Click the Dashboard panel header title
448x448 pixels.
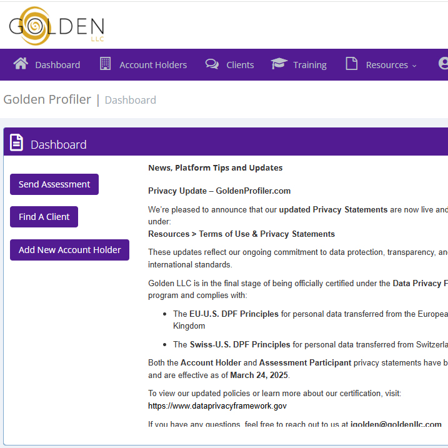(59, 144)
